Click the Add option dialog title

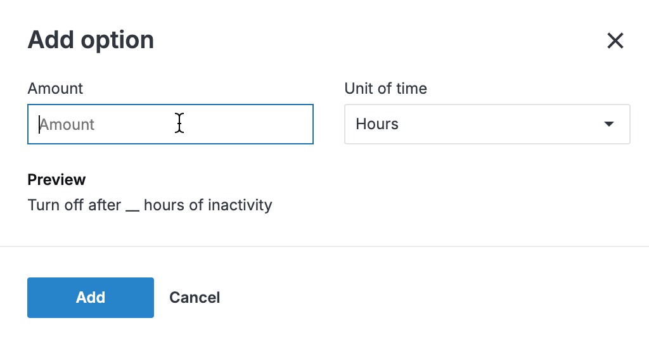[x=91, y=41]
